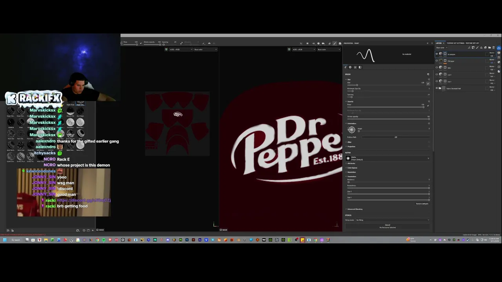Click the reset icon beside Opacity section
The height and width of the screenshot is (282, 502).
tap(429, 101)
